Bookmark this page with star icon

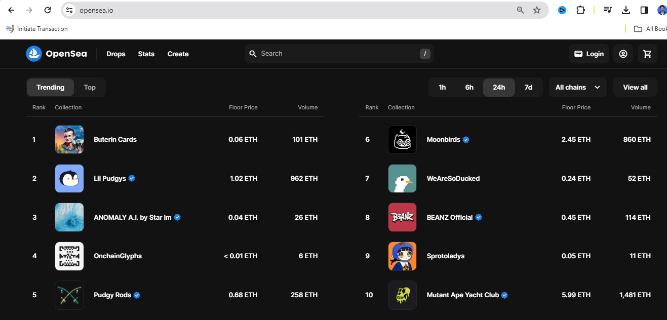[x=537, y=10]
